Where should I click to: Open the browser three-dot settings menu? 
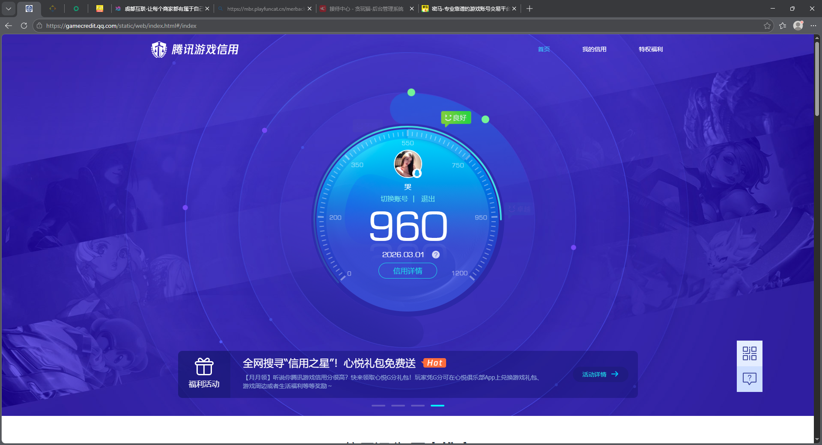(814, 26)
